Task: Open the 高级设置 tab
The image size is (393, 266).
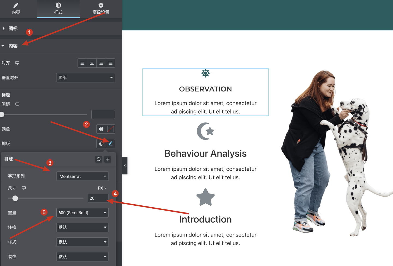Action: point(101,9)
